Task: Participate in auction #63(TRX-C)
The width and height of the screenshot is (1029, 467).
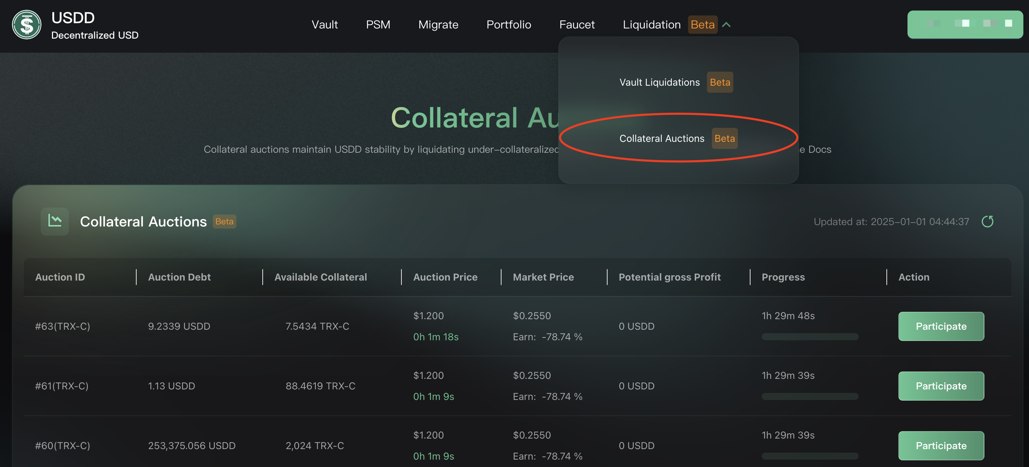Action: [x=941, y=327]
